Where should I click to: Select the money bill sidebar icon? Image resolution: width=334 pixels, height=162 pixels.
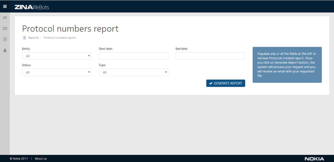(x=5, y=28)
